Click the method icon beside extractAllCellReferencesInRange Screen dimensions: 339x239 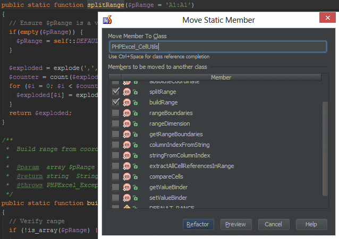[x=127, y=166]
